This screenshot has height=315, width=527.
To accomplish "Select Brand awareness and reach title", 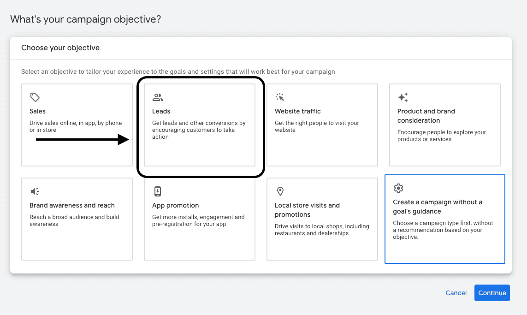I will coord(72,205).
